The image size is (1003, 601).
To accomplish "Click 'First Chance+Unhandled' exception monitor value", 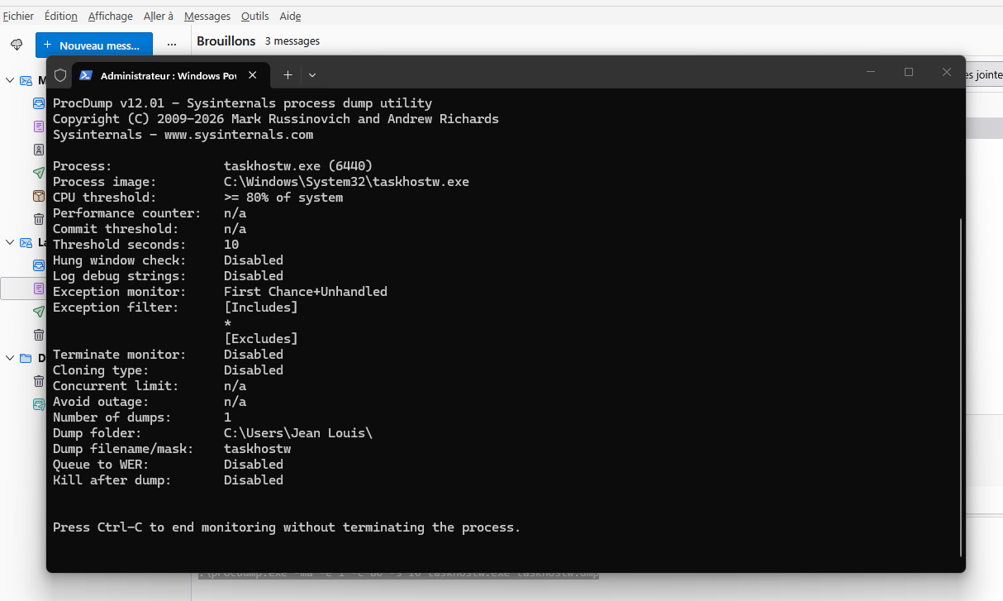I will 306,292.
